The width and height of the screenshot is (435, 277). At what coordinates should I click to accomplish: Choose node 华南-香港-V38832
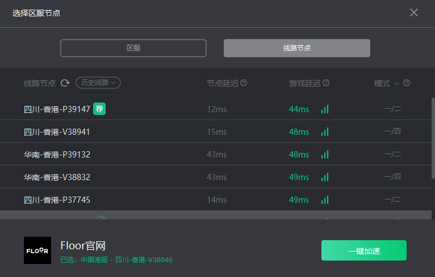pyautogui.click(x=57, y=177)
